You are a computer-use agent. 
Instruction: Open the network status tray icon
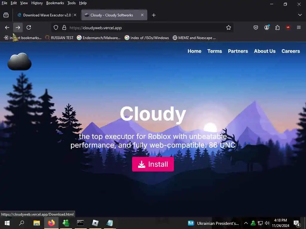tap(260, 223)
